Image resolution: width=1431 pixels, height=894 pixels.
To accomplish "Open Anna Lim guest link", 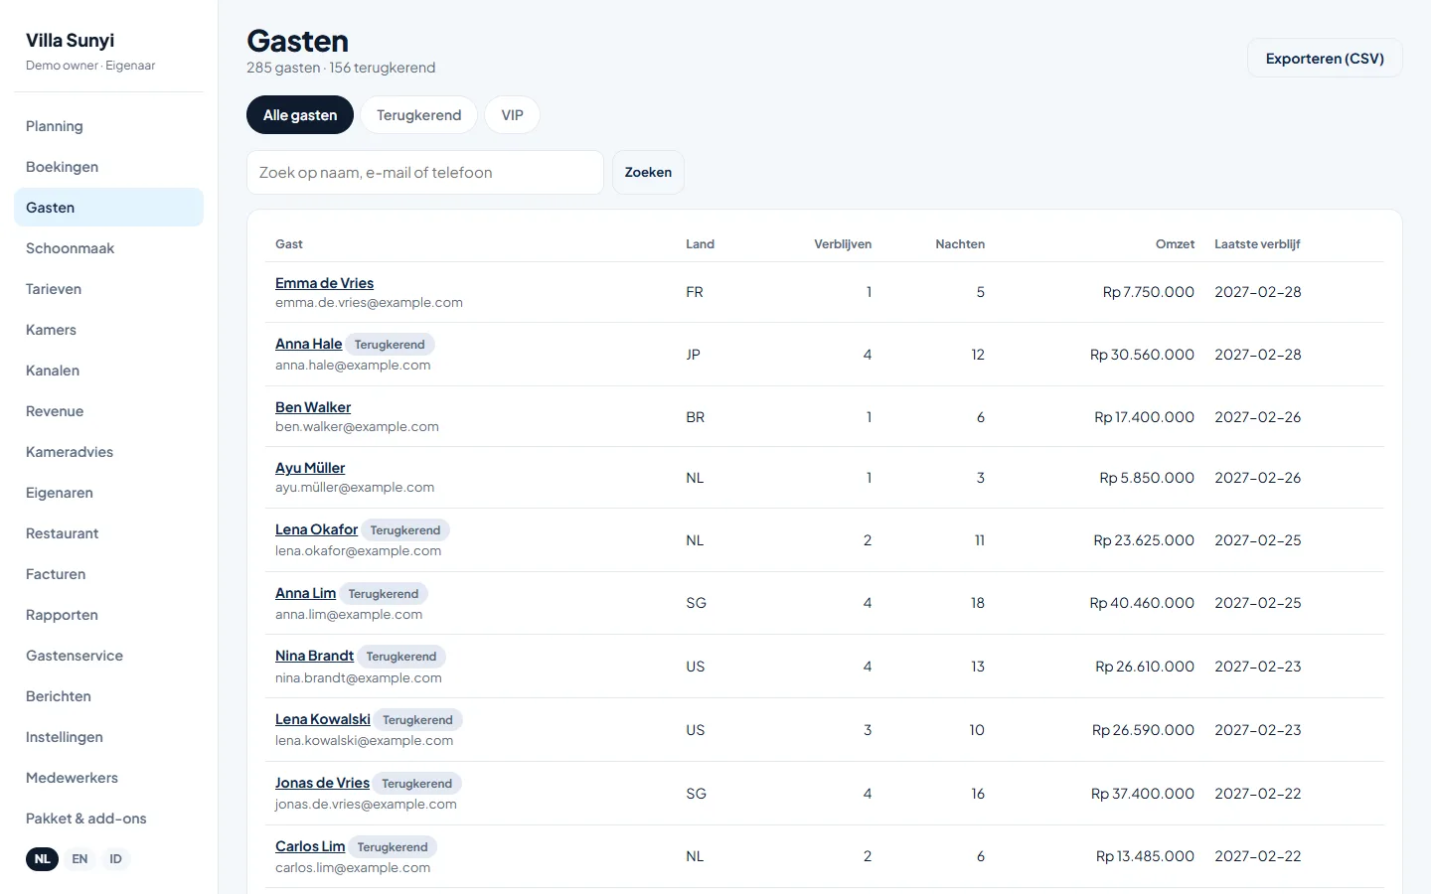I will pos(305,593).
